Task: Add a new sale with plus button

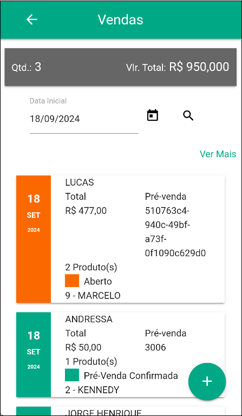Action: coord(207,381)
